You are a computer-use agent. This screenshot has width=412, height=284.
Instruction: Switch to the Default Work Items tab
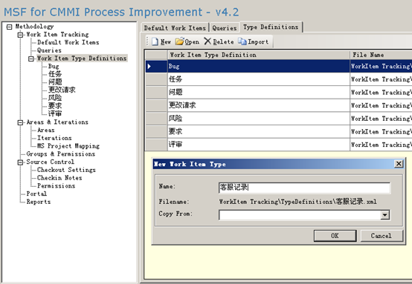[x=175, y=27]
